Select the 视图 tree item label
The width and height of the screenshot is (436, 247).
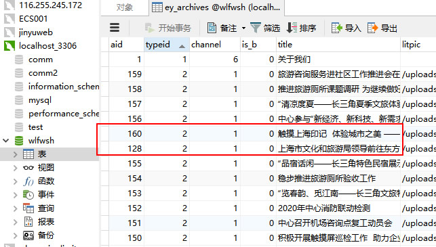pyautogui.click(x=46, y=168)
